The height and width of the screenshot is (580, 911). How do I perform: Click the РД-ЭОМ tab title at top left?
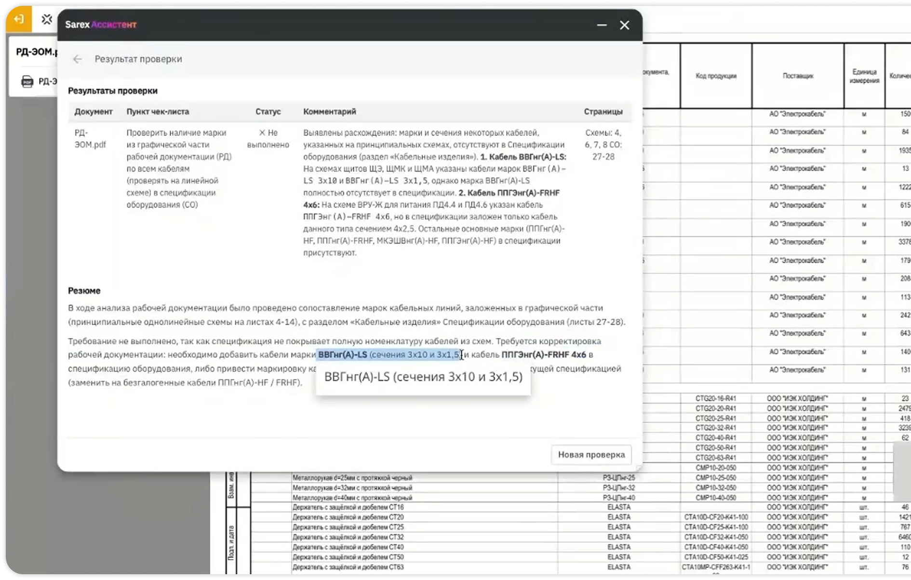tap(37, 52)
